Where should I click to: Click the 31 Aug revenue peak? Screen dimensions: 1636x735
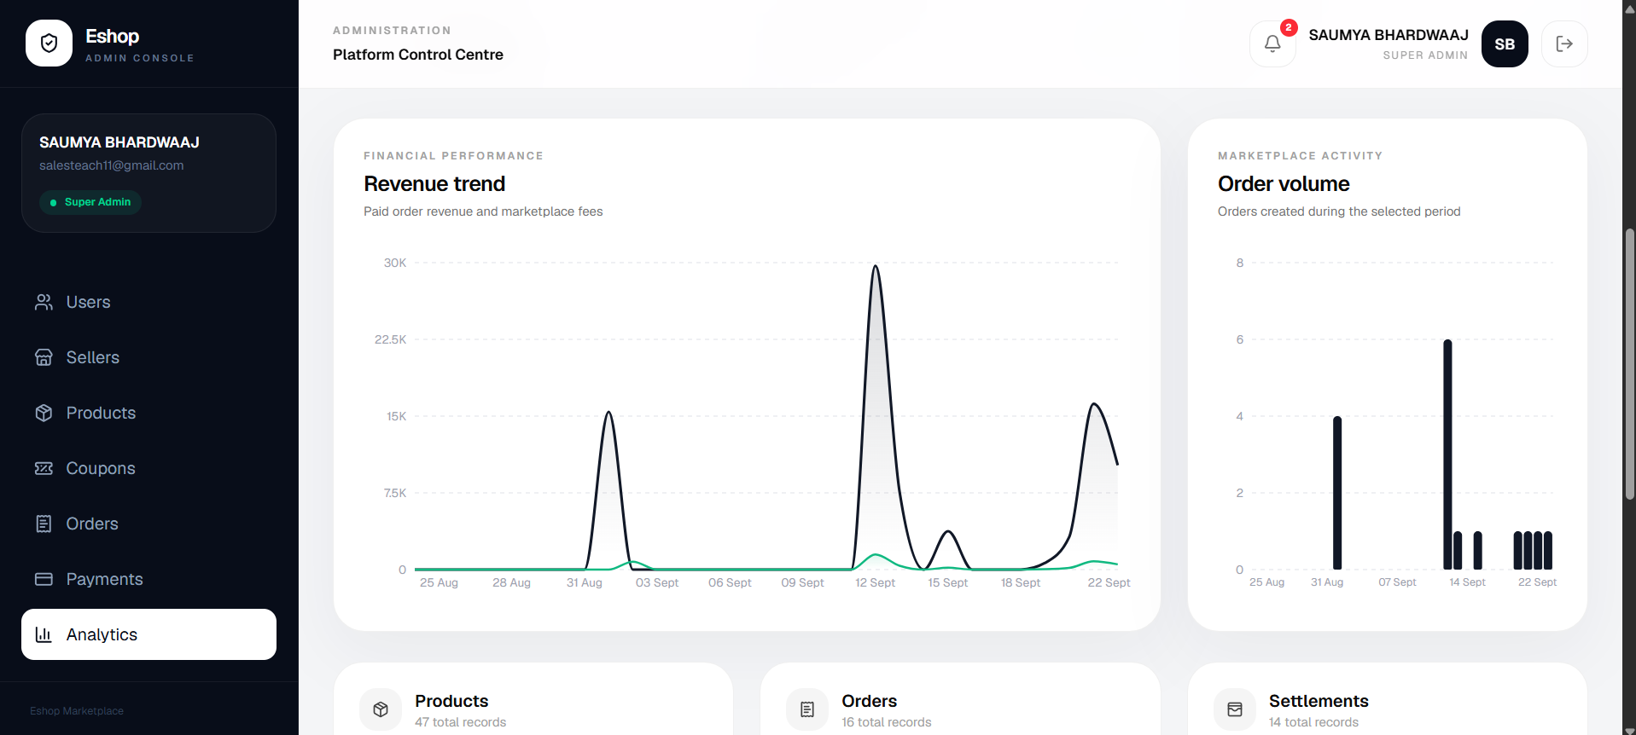click(608, 414)
